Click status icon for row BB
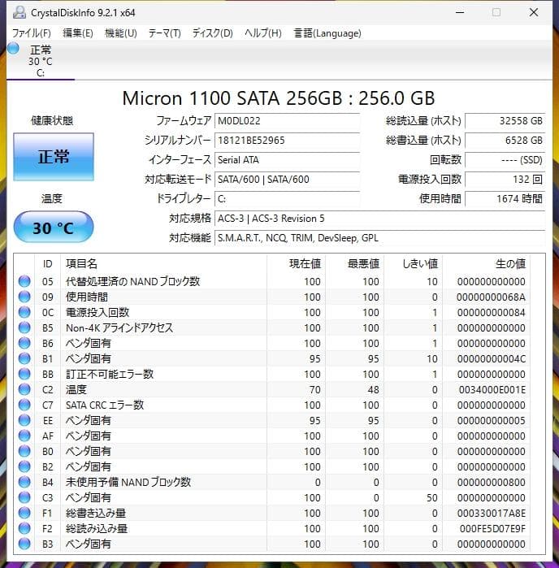 click(24, 374)
